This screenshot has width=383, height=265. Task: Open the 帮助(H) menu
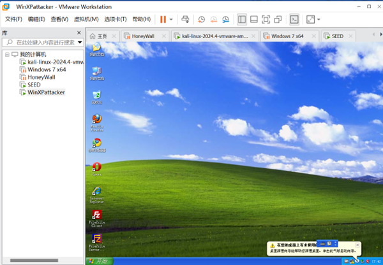142,19
